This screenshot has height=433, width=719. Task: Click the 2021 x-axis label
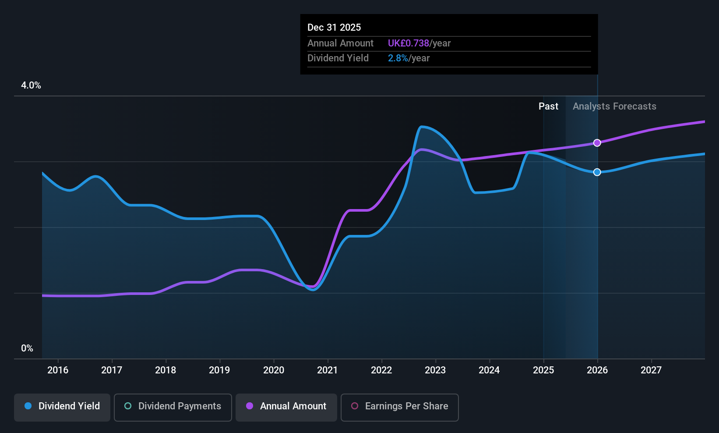pos(328,370)
